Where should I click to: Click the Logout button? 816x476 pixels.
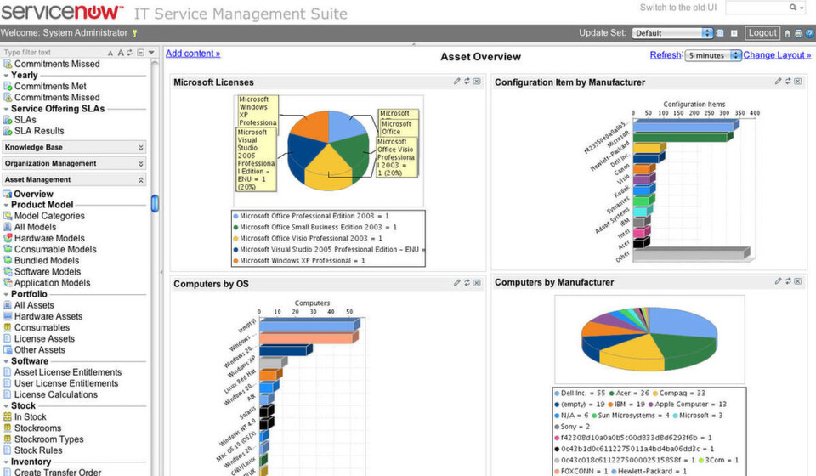tap(762, 33)
